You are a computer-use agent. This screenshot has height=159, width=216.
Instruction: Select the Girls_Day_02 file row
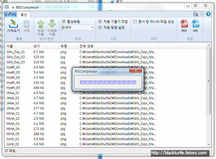point(106,57)
